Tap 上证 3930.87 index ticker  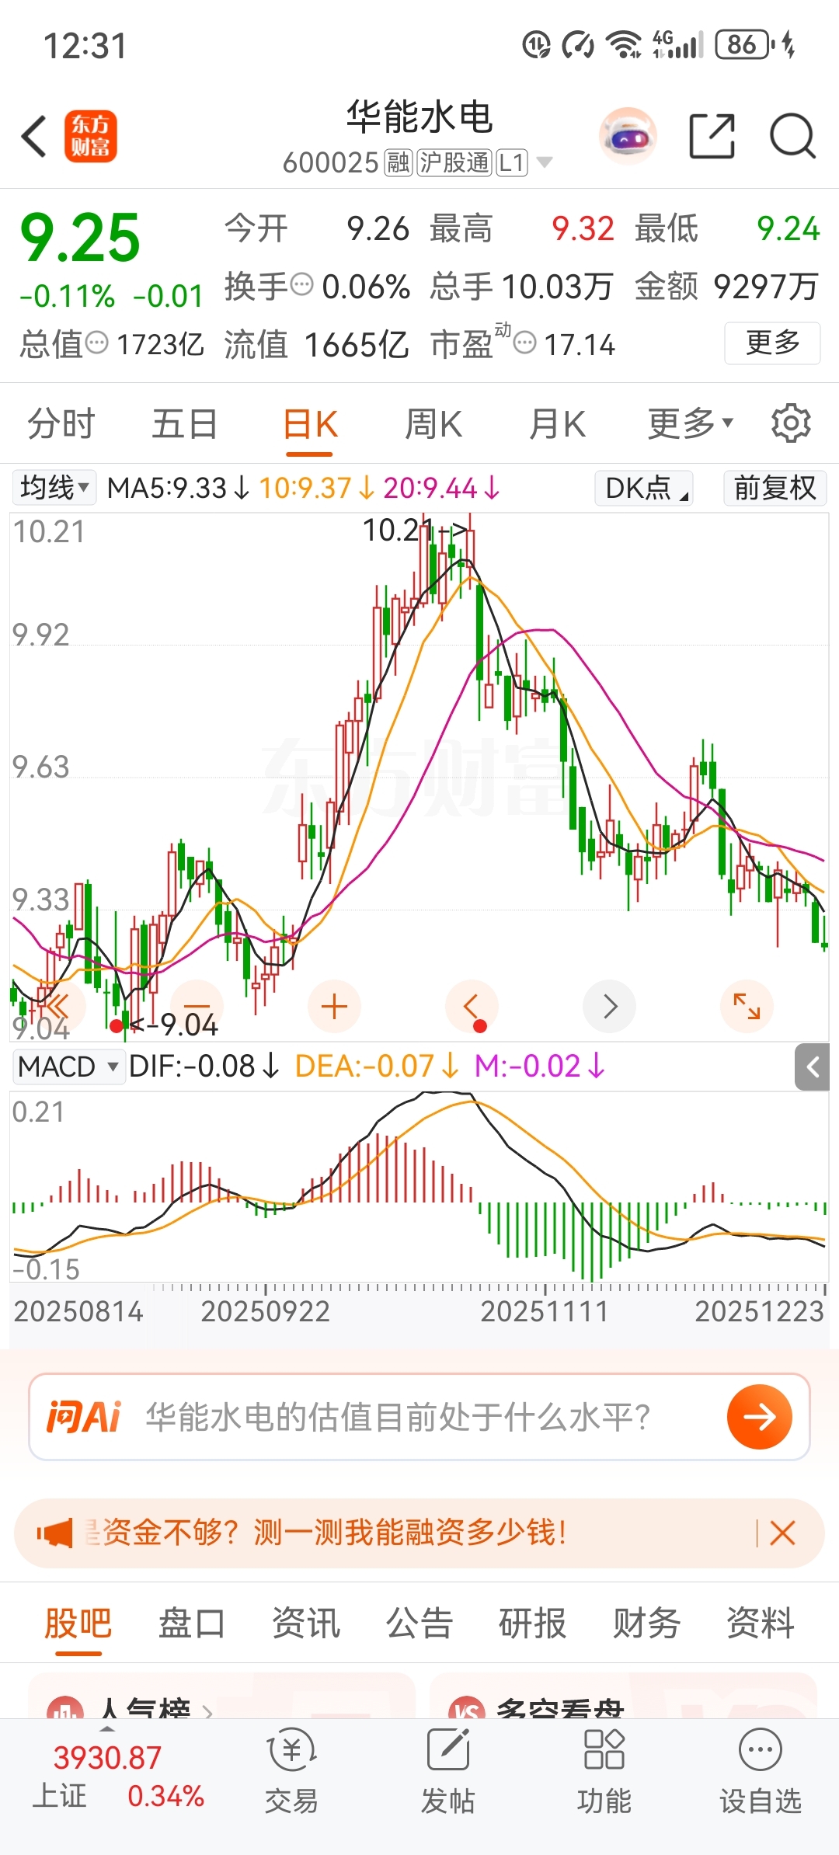coord(118,1776)
